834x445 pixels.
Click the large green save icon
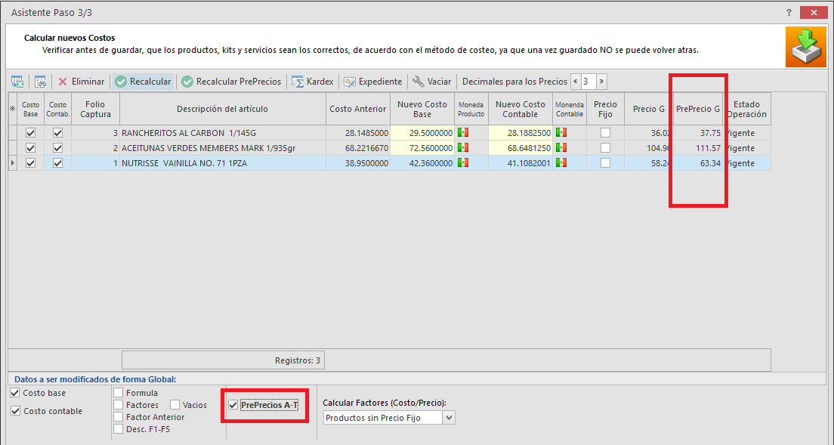click(x=805, y=48)
